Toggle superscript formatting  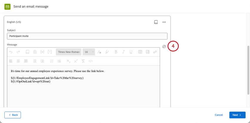click(x=76, y=61)
